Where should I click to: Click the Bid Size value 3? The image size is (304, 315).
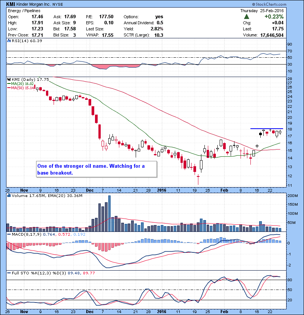(74, 35)
